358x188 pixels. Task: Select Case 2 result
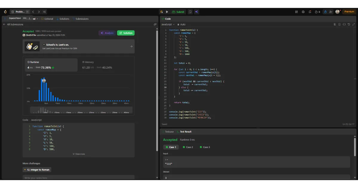tap(188, 147)
